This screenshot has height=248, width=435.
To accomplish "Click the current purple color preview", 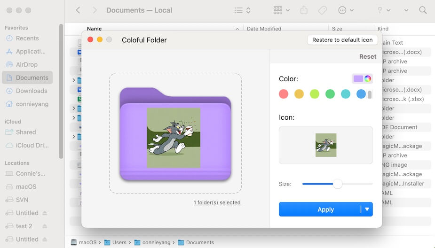I will pos(358,79).
